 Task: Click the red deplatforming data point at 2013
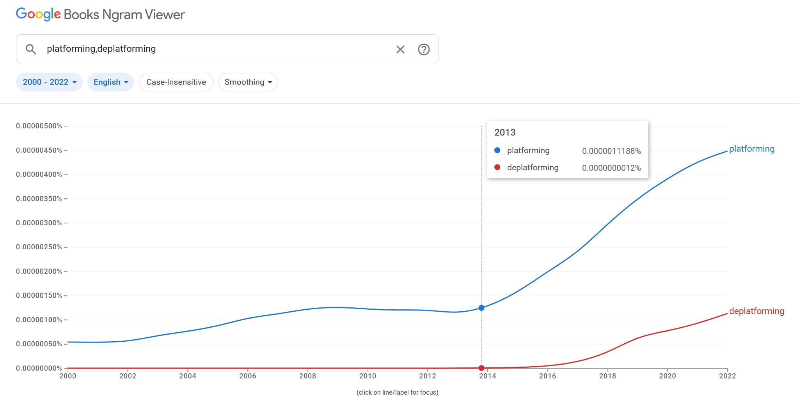pos(481,368)
